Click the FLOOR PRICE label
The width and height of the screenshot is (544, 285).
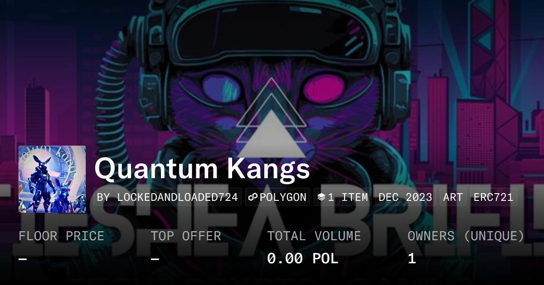click(61, 236)
